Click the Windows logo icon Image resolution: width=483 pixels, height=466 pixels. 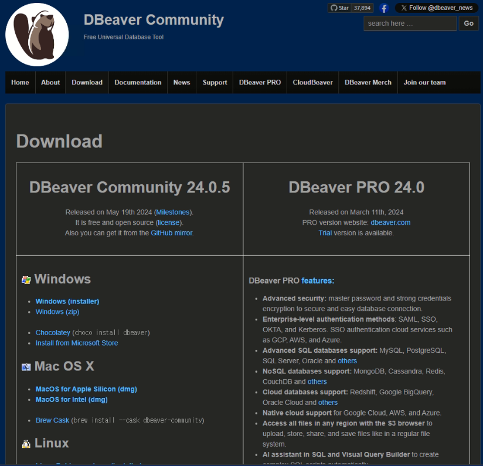(x=26, y=280)
